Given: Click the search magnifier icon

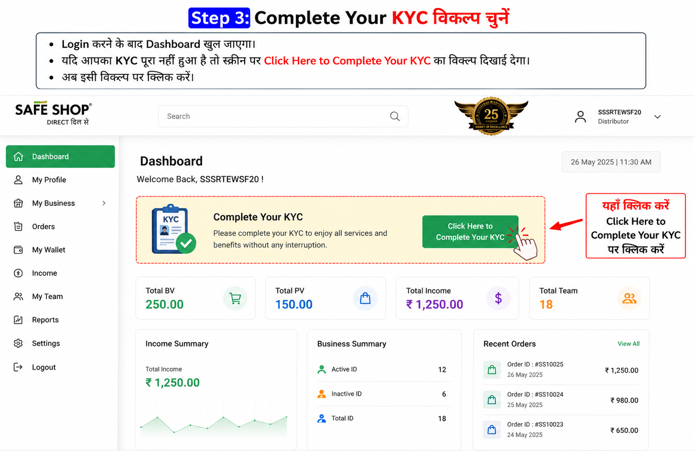Looking at the screenshot, I should pos(395,116).
